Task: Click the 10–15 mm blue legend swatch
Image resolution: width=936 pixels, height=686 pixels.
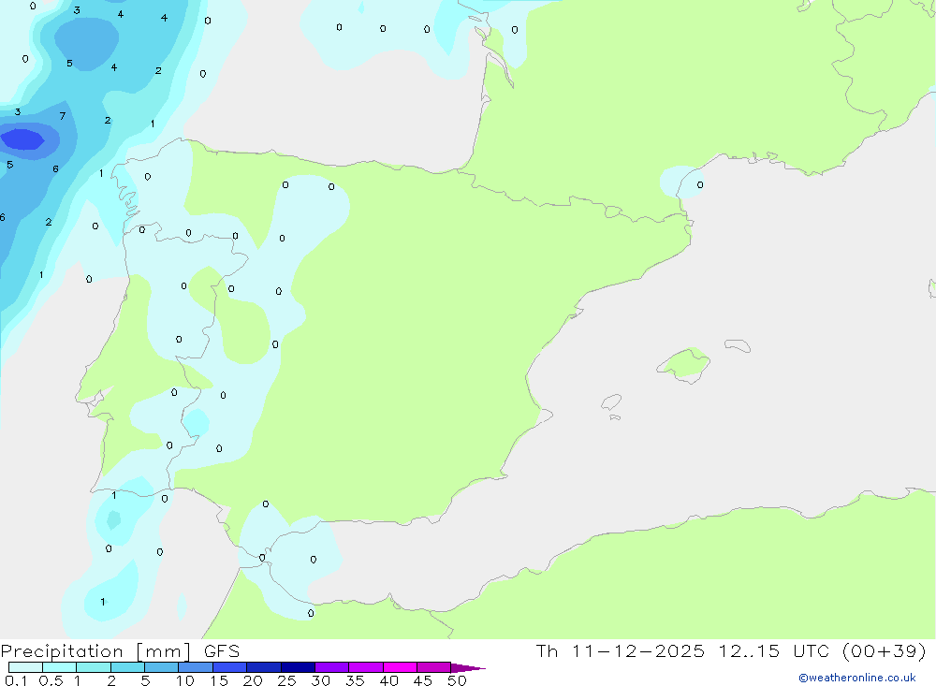Action: click(x=196, y=667)
